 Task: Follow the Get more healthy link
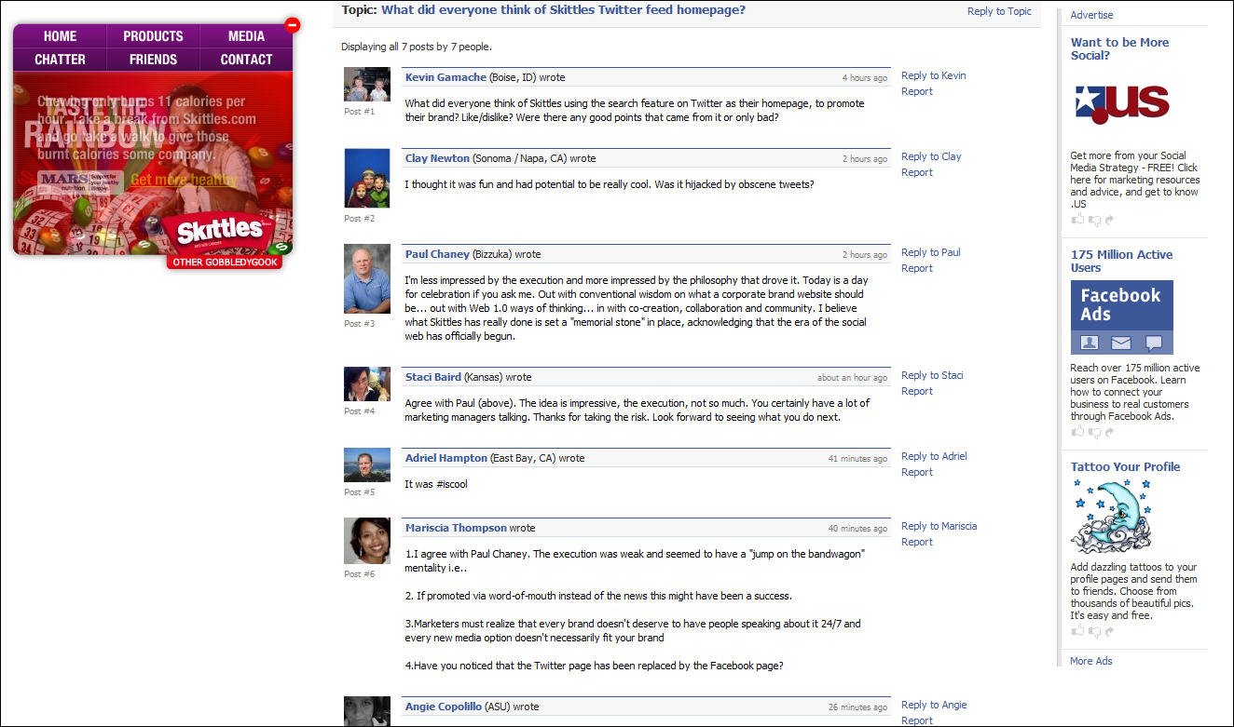184,181
